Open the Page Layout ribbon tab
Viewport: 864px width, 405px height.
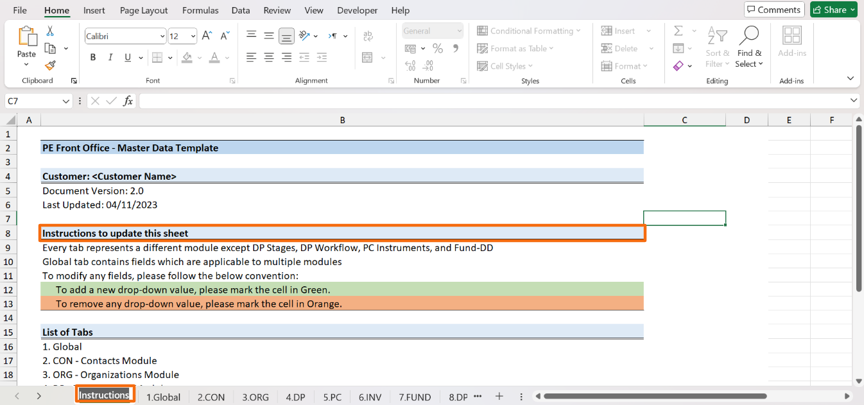tap(144, 10)
